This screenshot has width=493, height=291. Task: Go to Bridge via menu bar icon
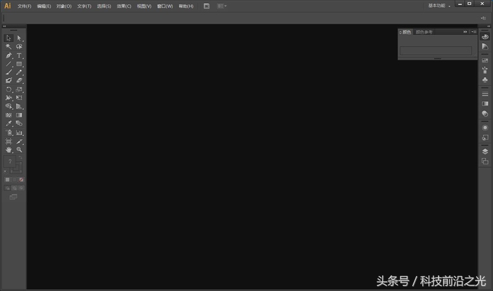pos(207,6)
